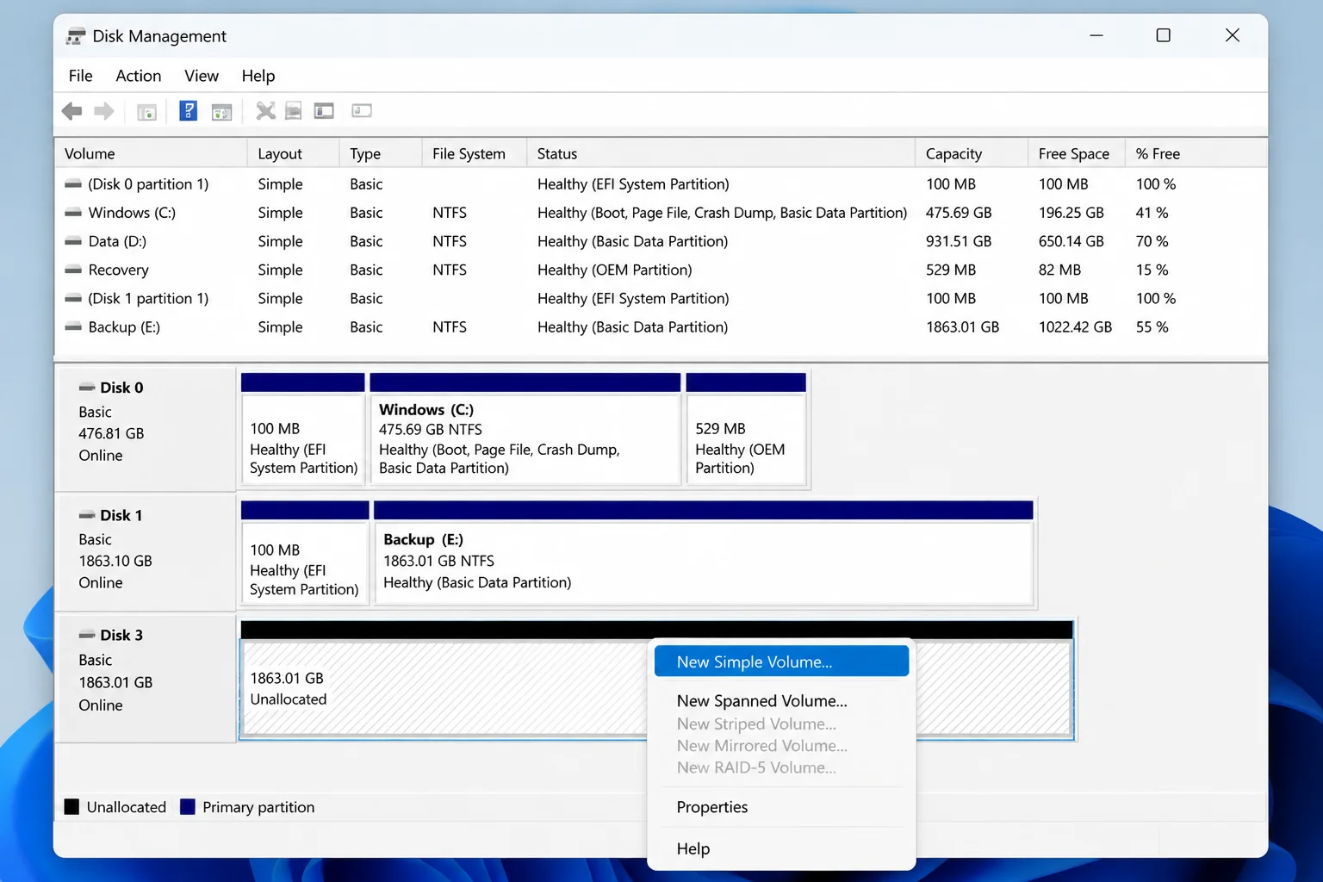Click the greyed New Striped Volume... entry

point(781,724)
